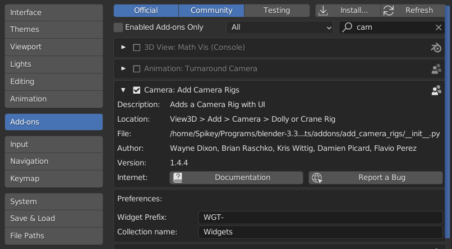This screenshot has width=452, height=249.
Task: Click the community icon on Turnaround Camera row
Action: pos(436,69)
